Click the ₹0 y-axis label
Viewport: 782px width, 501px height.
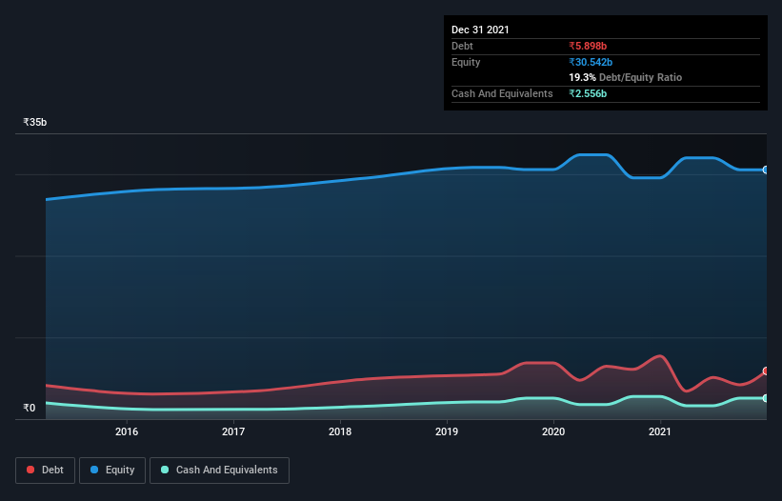pos(30,408)
